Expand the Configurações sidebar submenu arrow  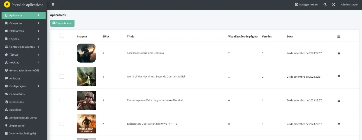[38, 86]
